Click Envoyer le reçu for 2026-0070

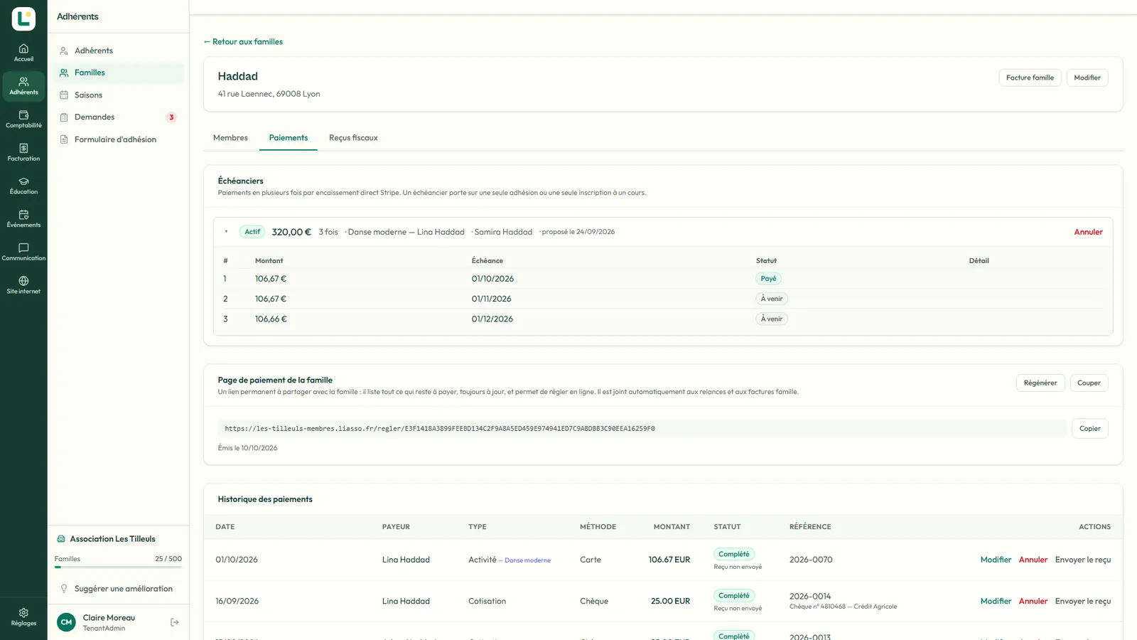pyautogui.click(x=1083, y=560)
